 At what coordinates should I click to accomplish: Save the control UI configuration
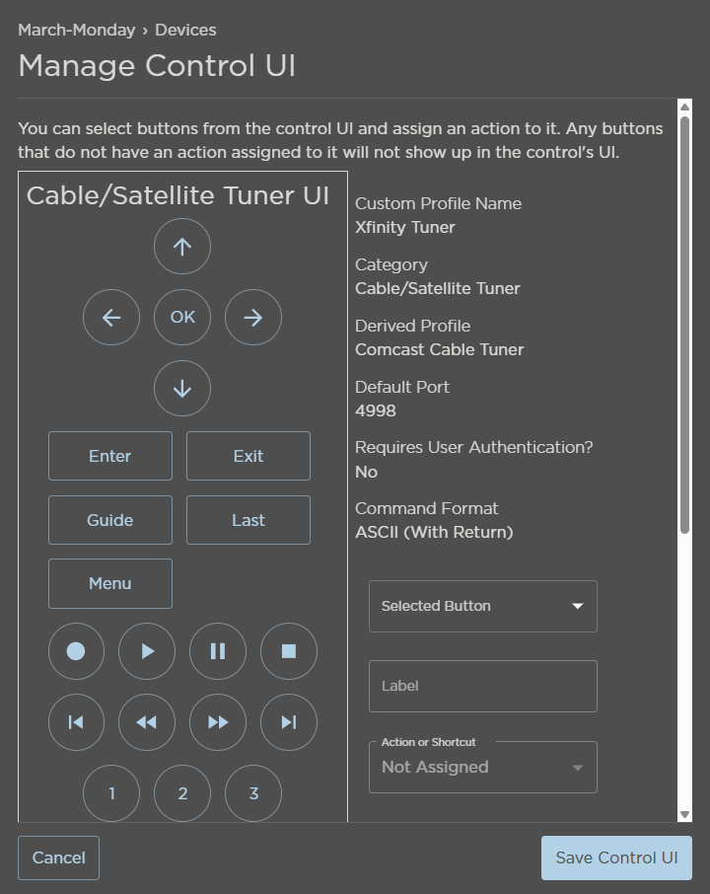[616, 857]
